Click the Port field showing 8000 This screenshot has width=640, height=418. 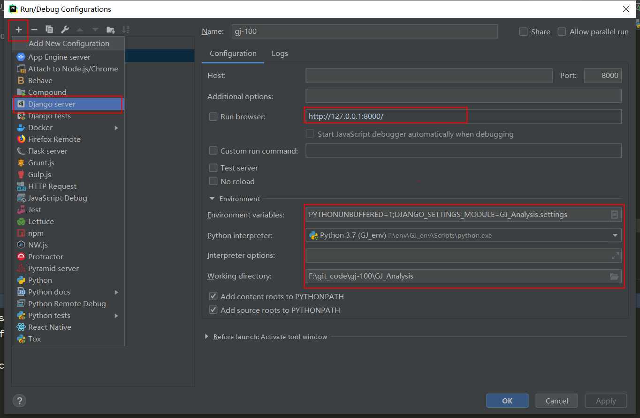[603, 75]
